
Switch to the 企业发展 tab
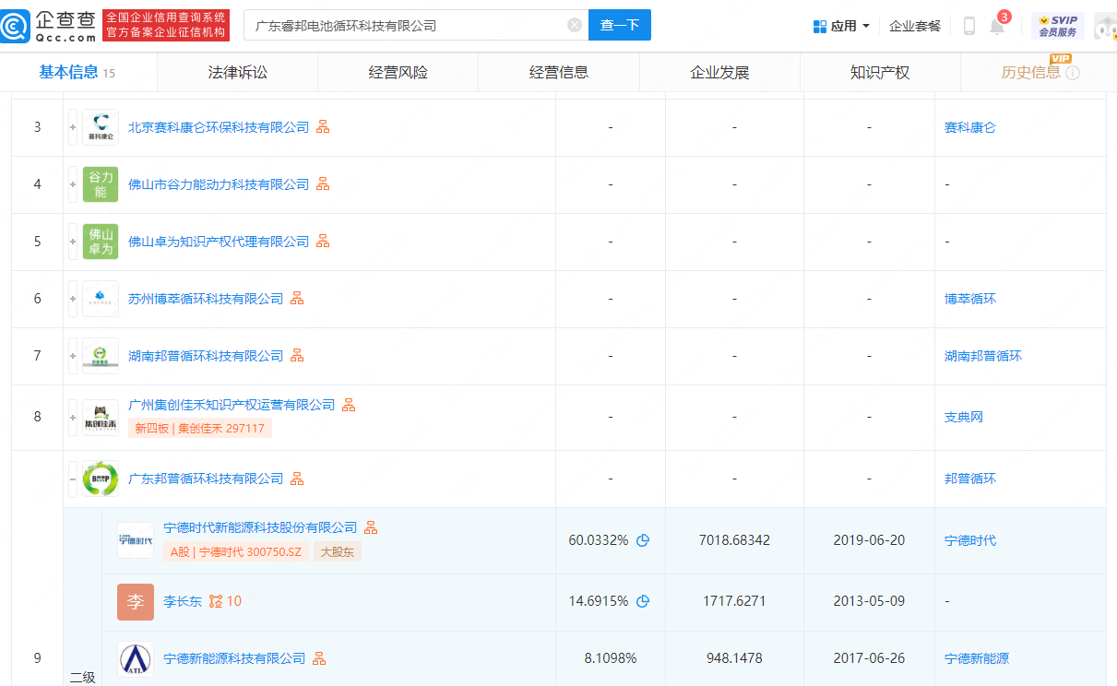719,72
